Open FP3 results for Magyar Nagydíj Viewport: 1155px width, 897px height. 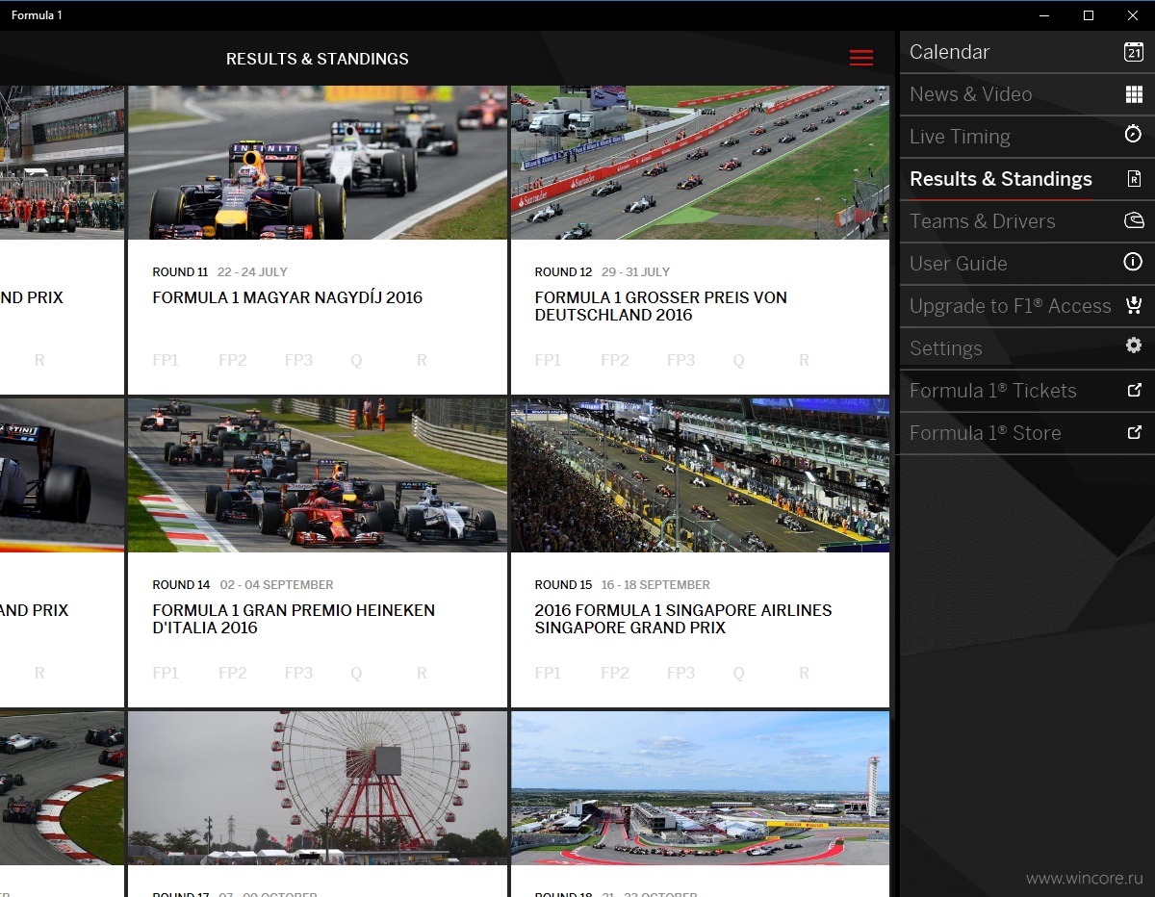pos(298,360)
